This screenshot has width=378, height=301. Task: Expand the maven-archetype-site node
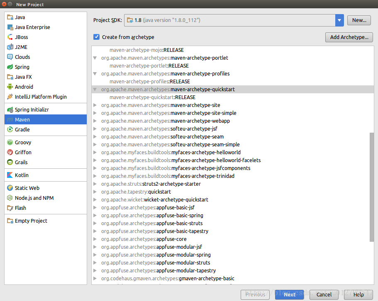(x=95, y=105)
